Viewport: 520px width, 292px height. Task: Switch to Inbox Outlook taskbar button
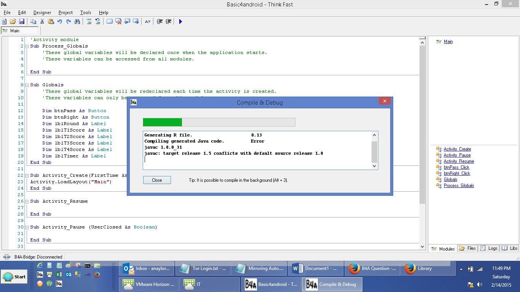147,268
